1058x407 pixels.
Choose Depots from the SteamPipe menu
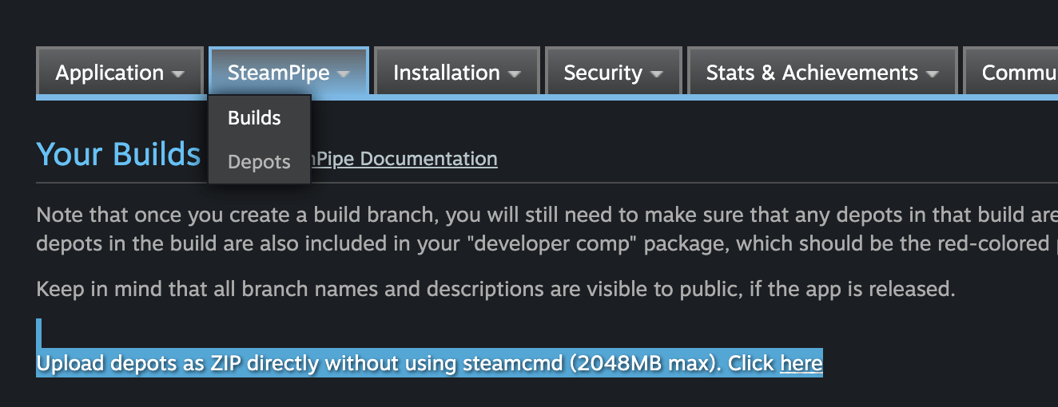[x=259, y=162]
